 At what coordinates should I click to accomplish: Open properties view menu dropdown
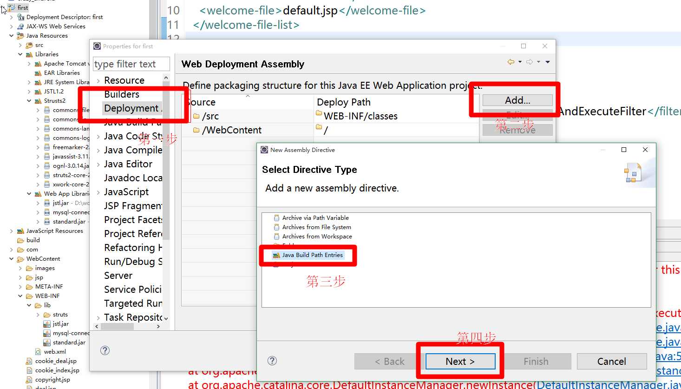(548, 62)
